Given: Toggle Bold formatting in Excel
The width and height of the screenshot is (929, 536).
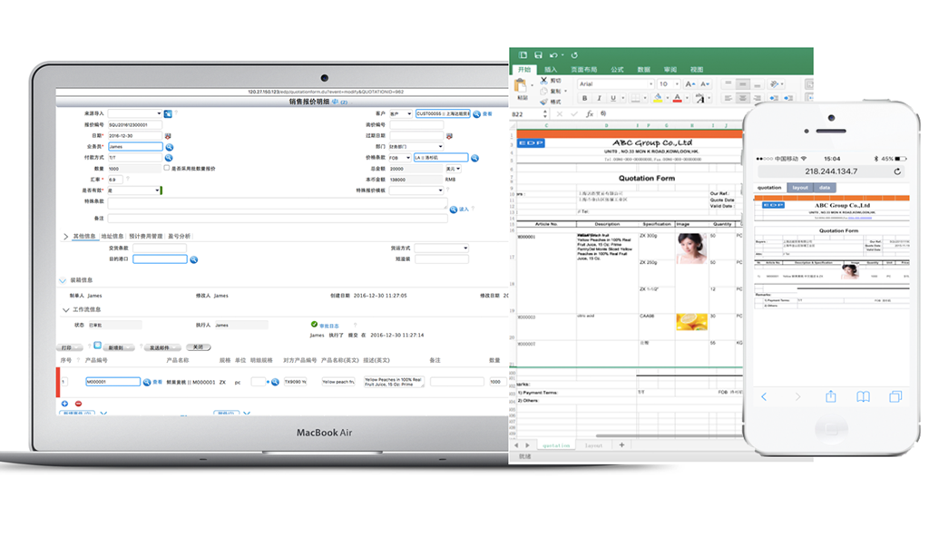Looking at the screenshot, I should point(585,98).
